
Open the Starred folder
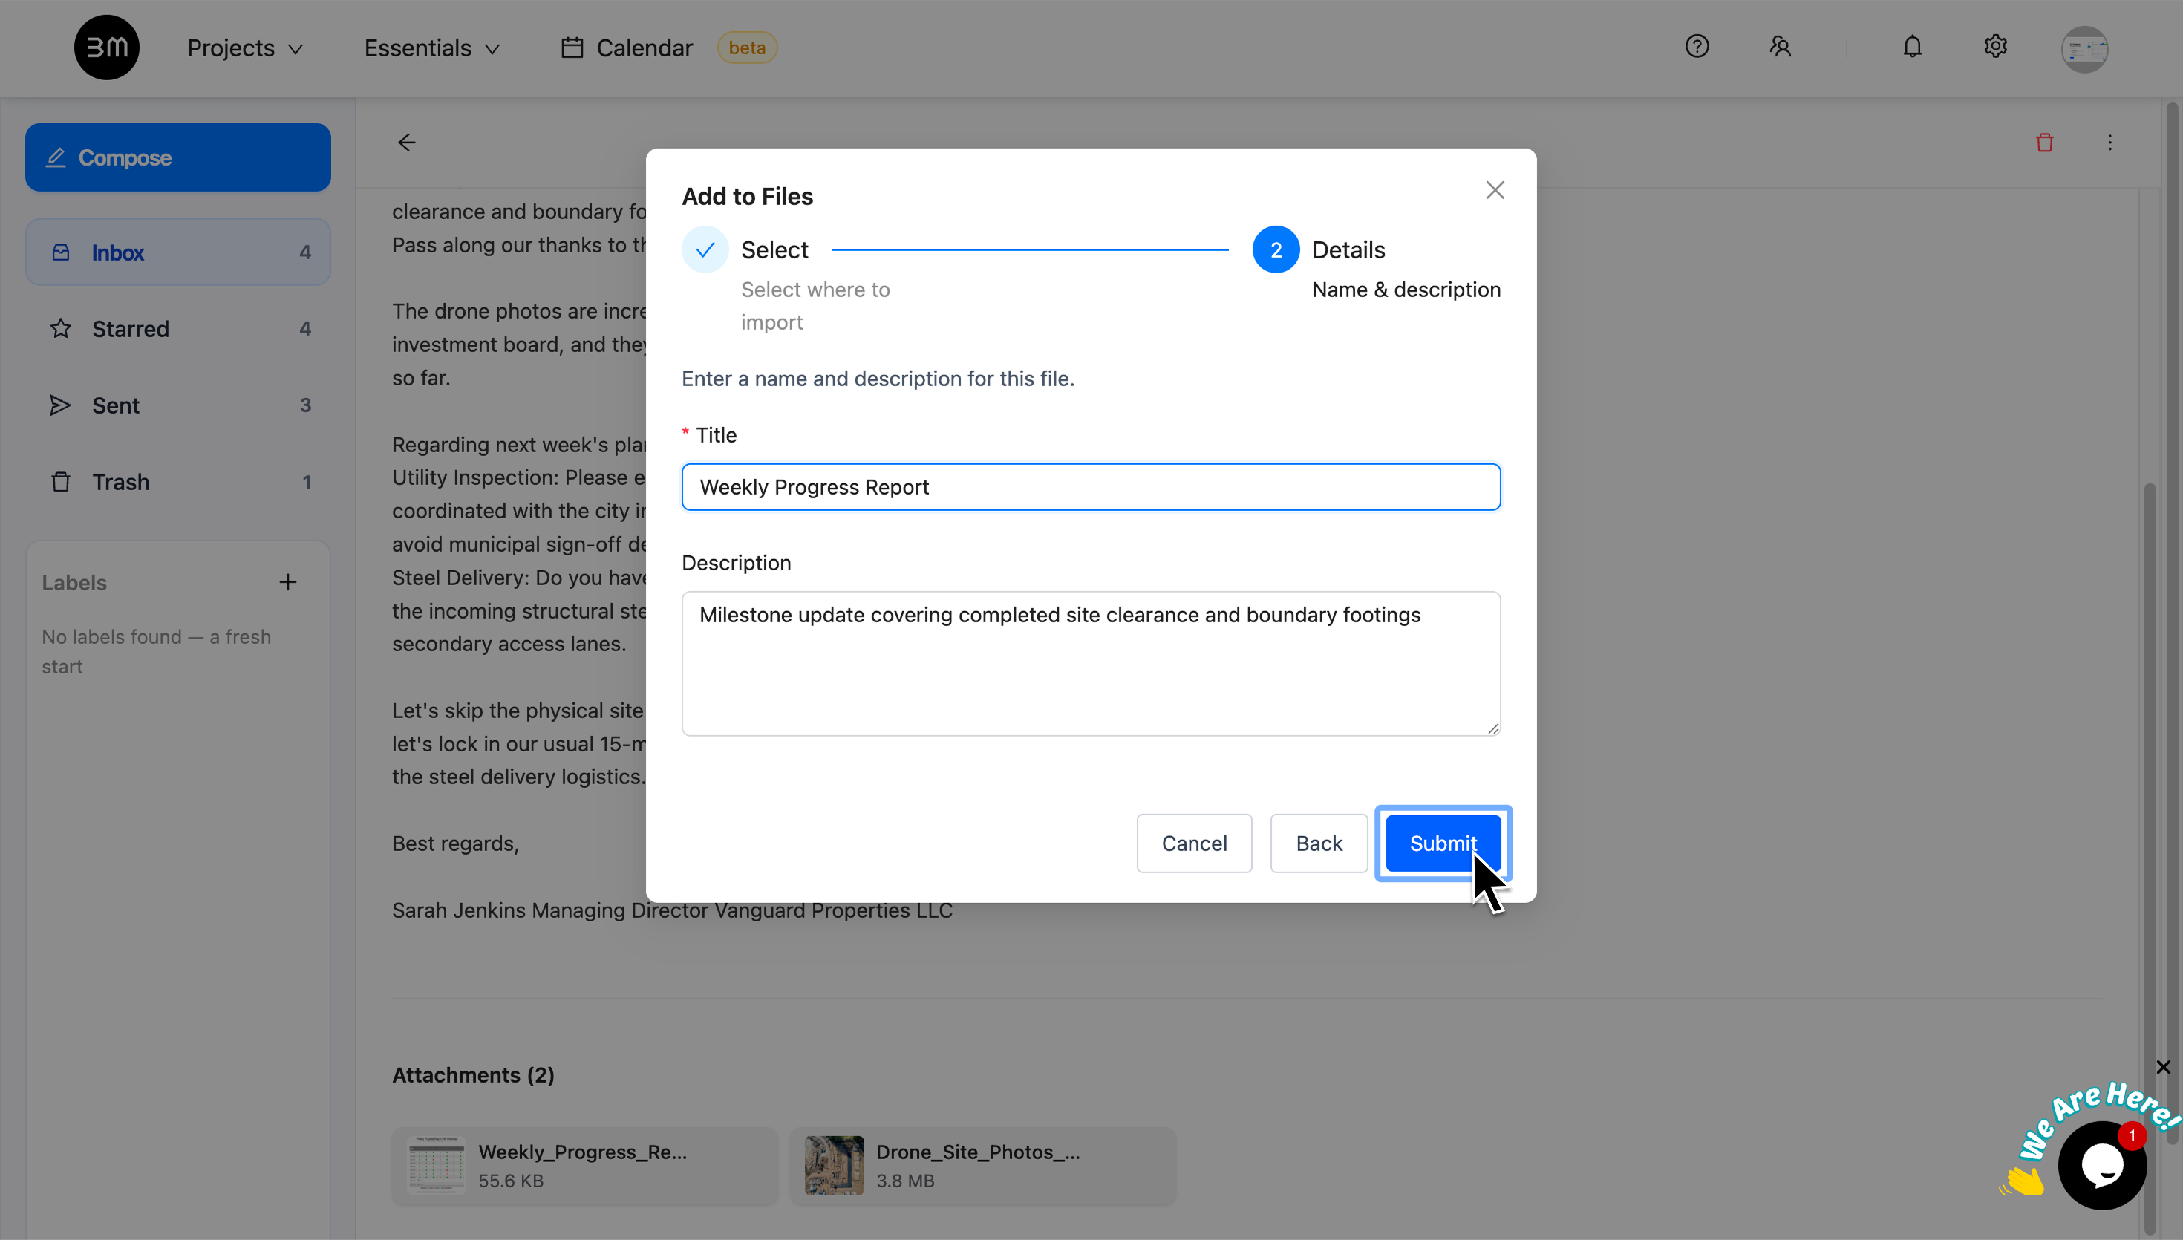[x=178, y=329]
